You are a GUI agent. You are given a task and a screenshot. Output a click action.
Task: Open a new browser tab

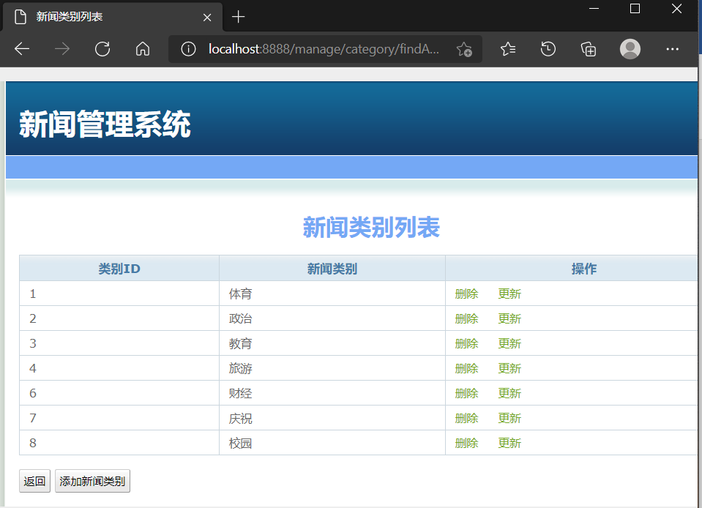[238, 17]
